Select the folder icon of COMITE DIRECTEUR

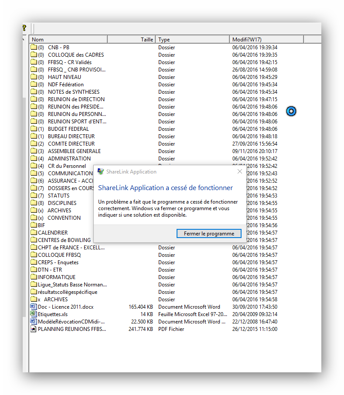click(34, 143)
